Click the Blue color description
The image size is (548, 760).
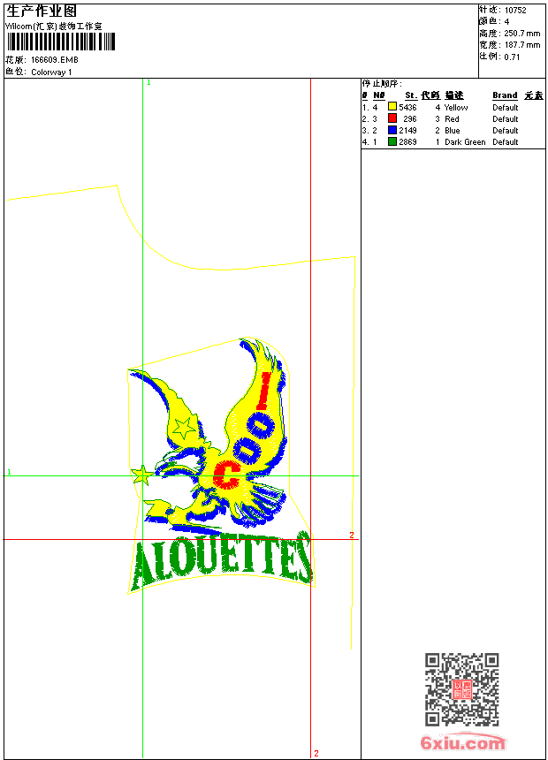[x=452, y=131]
